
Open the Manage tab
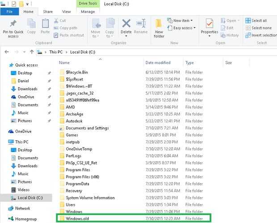[x=88, y=12]
